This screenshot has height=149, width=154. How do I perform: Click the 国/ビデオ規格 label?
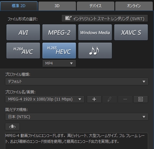click(16, 110)
